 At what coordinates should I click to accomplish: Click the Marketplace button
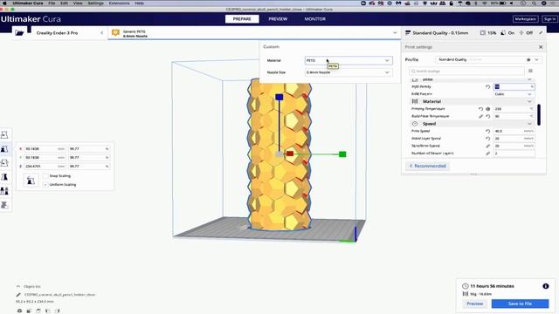tap(526, 19)
